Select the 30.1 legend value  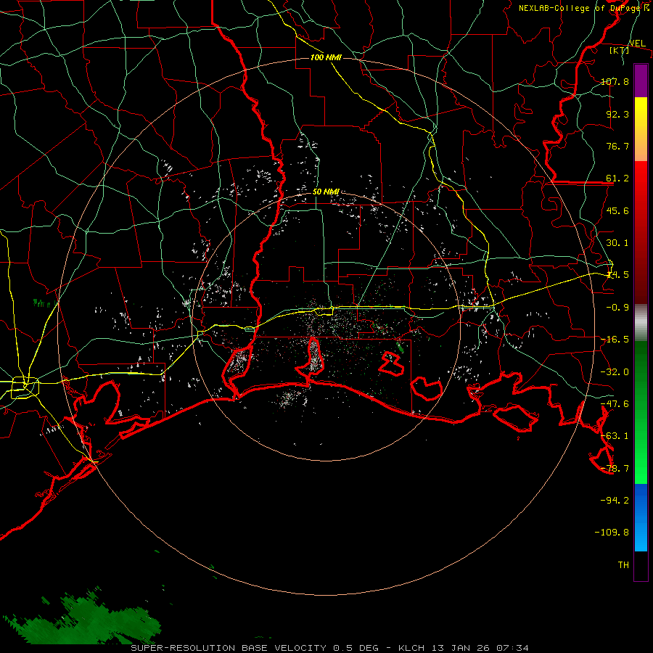pos(617,243)
